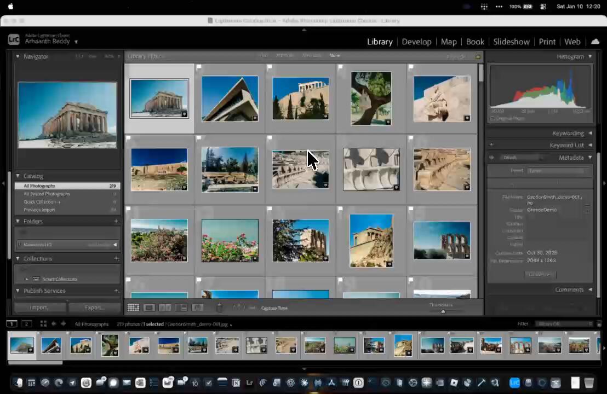Switch to Loupe view in toolbar
The height and width of the screenshot is (394, 607).
coord(148,308)
